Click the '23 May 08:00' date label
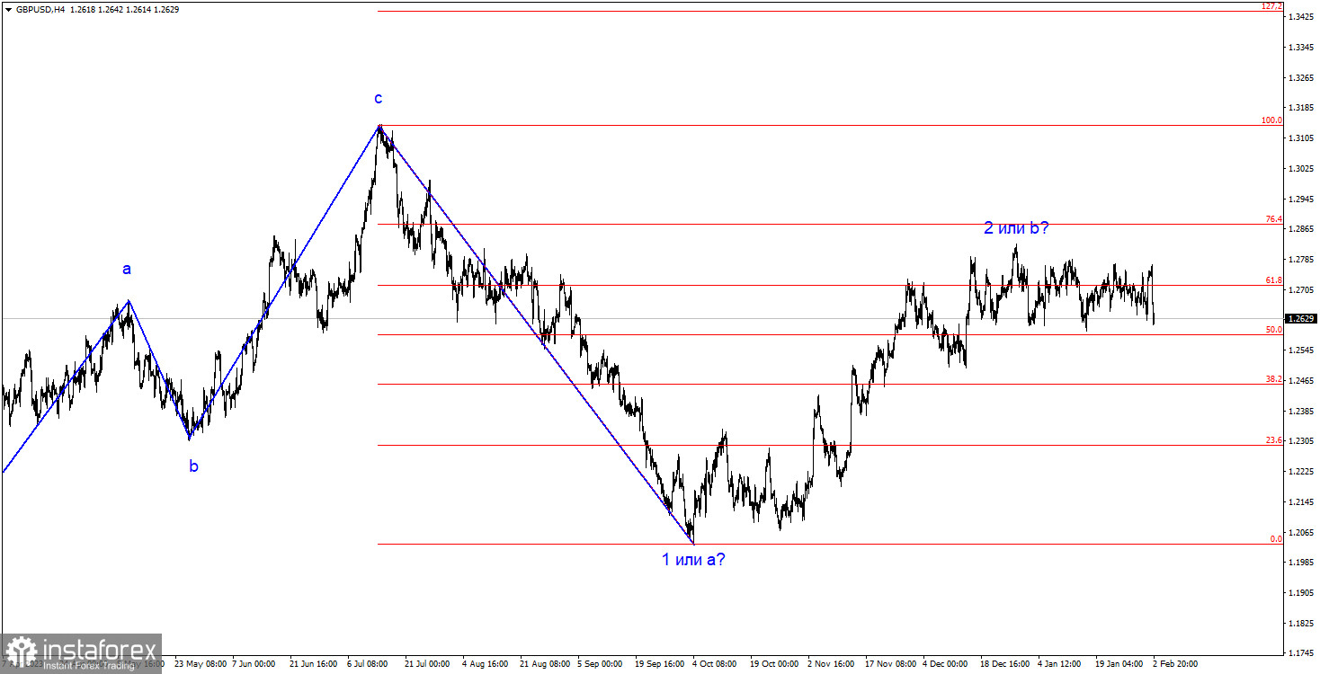 point(201,664)
